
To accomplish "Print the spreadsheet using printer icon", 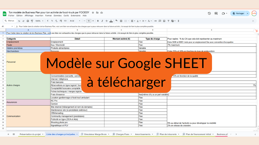I will point(27,21).
